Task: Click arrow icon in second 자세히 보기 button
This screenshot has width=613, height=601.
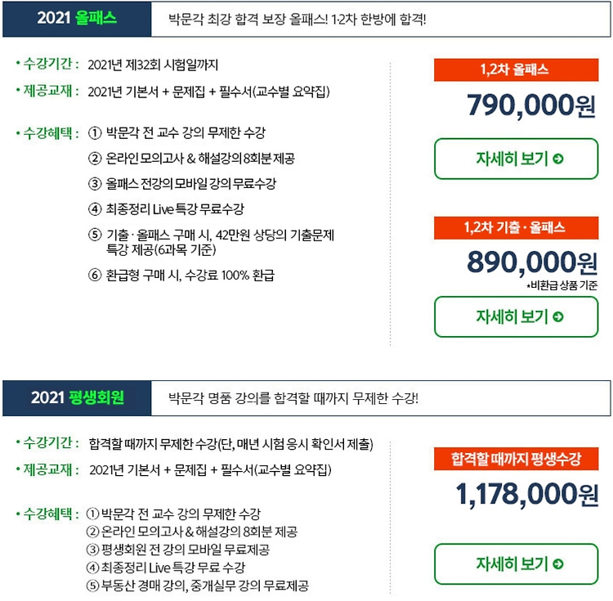Action: 558,316
